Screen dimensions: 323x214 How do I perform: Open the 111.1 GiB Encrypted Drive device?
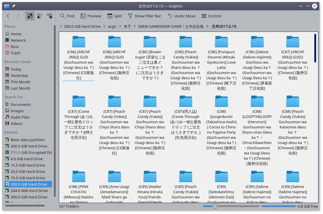[31, 152]
